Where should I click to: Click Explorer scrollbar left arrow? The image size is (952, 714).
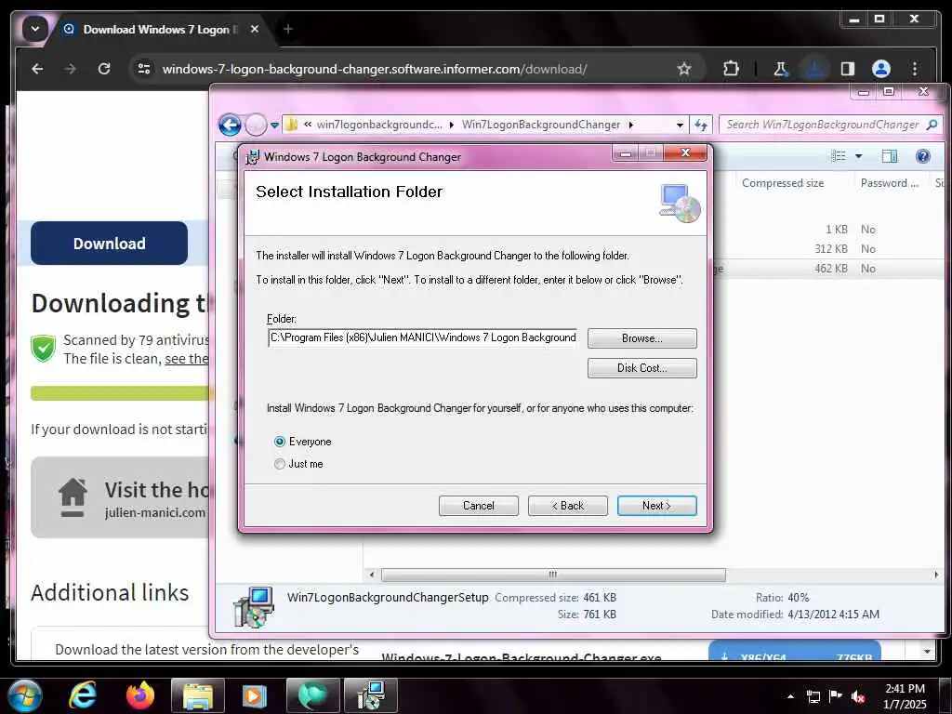(372, 575)
